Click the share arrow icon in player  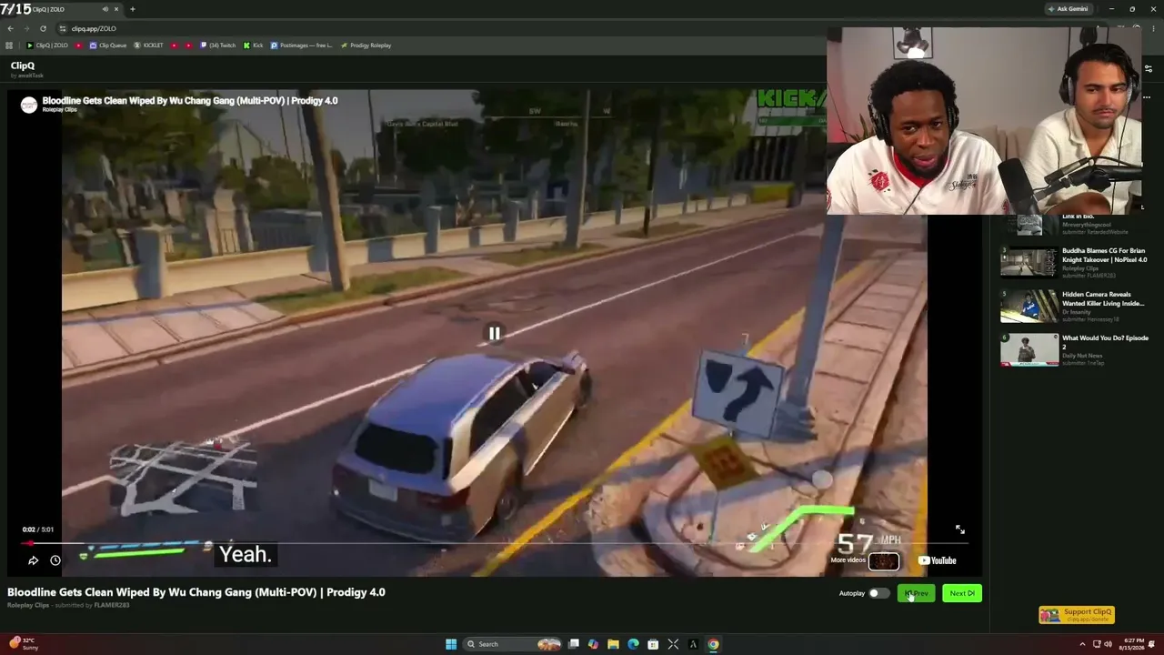pyautogui.click(x=34, y=560)
